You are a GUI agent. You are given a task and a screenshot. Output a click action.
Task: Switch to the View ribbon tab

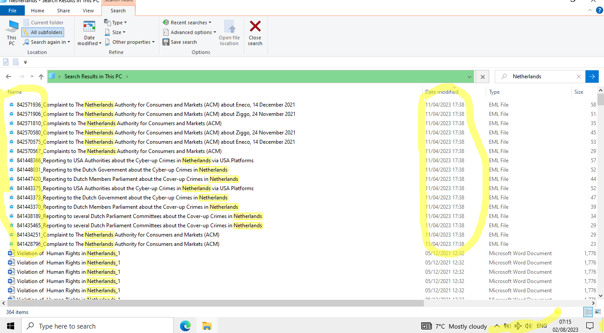88,10
